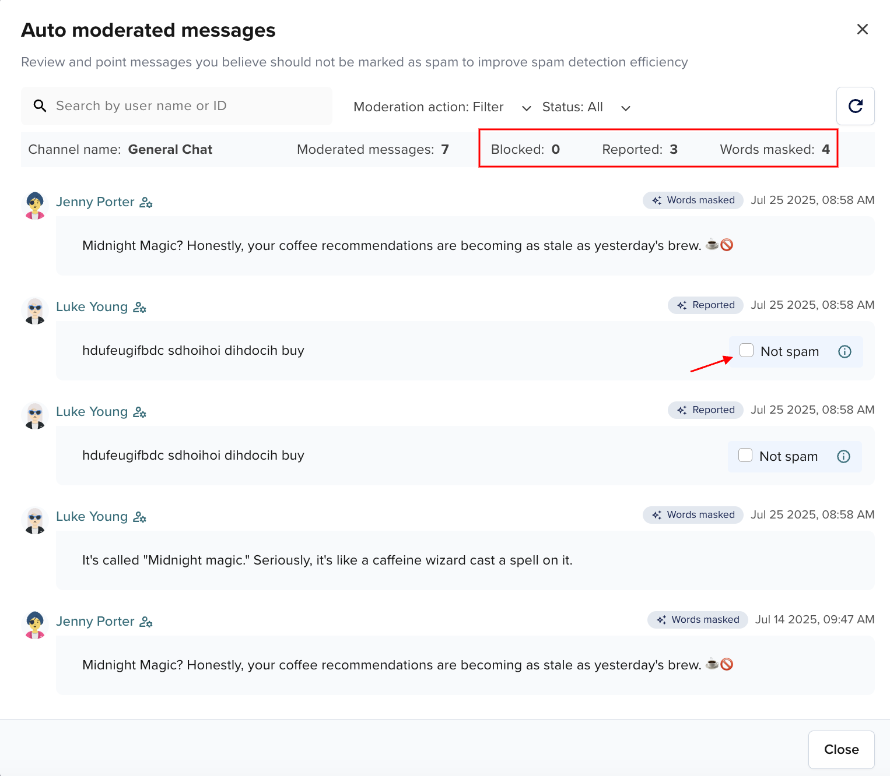890x776 pixels.
Task: Click the search magnifier icon
Action: [x=40, y=105]
